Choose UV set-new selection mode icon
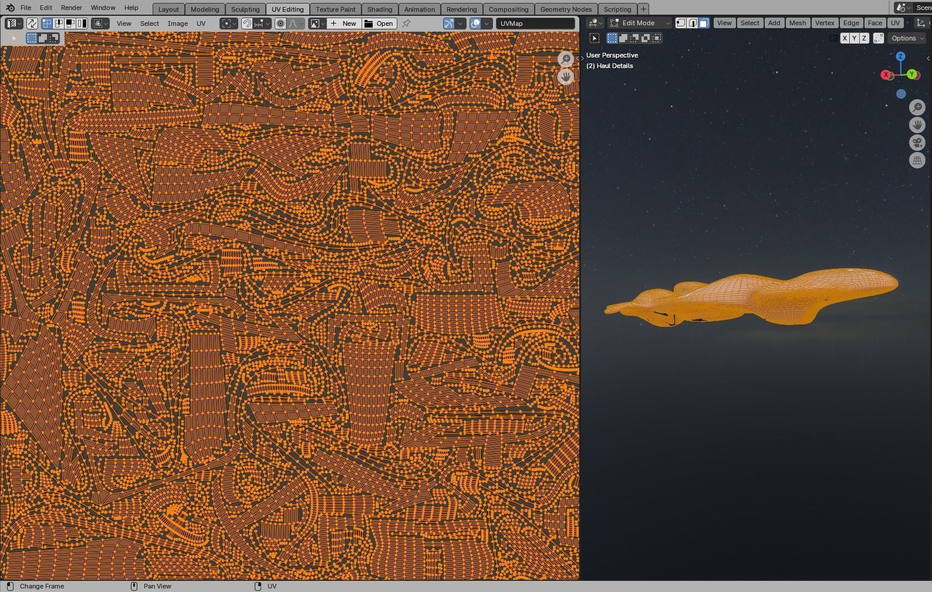932x592 pixels. [32, 38]
